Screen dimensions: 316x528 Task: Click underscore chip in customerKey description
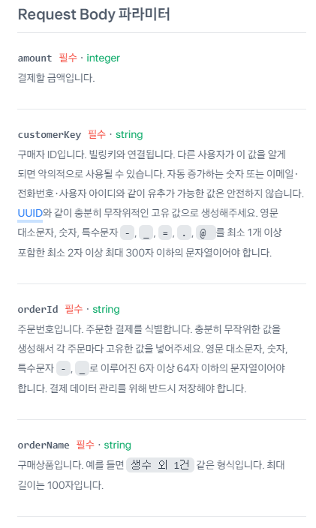(x=146, y=233)
